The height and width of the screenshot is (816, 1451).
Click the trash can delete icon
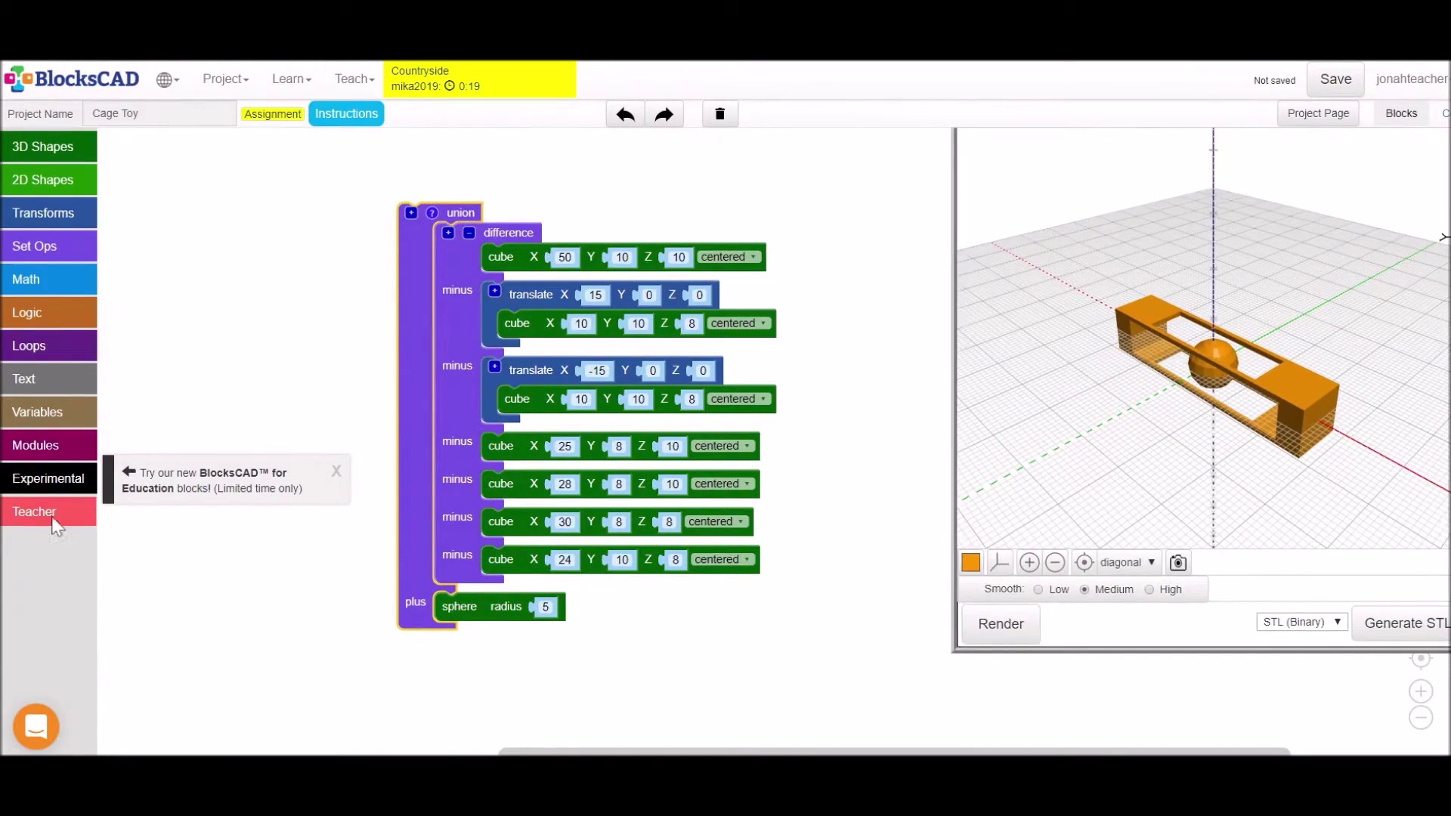[x=719, y=114]
